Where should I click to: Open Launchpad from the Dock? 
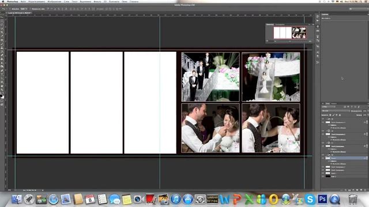click(29, 200)
